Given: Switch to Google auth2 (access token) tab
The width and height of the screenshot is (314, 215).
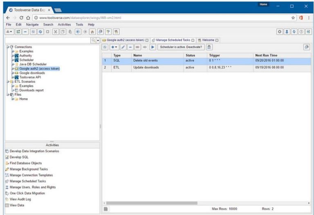Looking at the screenshot, I should tap(126, 40).
